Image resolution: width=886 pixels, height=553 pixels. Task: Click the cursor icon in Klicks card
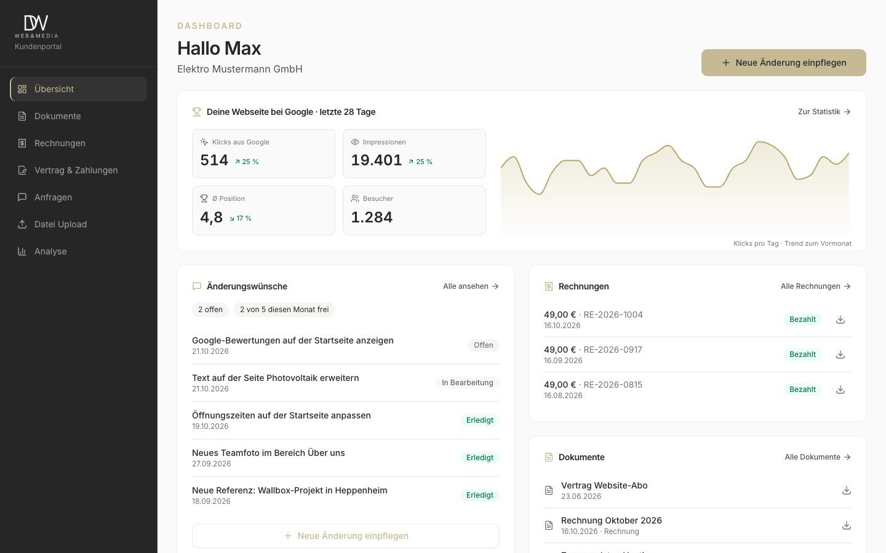[204, 142]
